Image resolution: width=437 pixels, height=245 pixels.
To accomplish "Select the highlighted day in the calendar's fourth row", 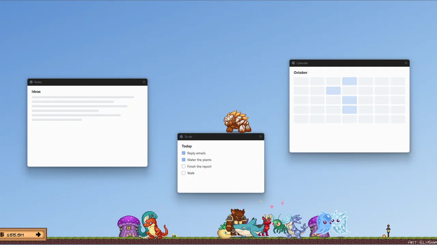I will click(x=350, y=110).
